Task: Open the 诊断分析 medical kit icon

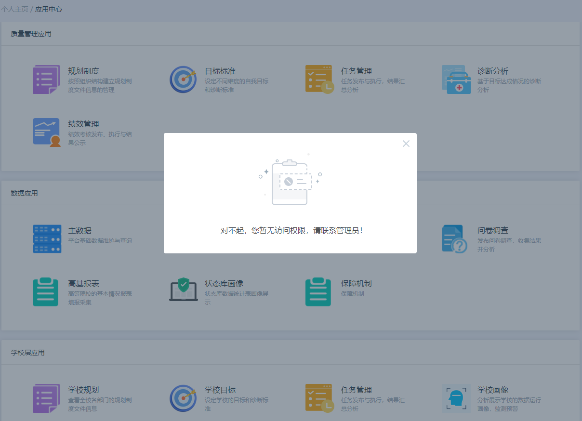Action: click(x=456, y=79)
